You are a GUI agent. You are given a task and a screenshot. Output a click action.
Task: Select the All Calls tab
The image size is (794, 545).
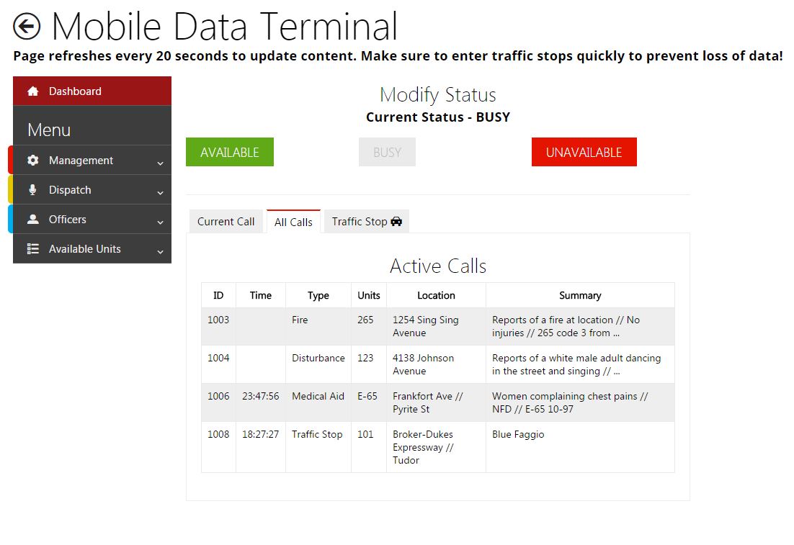pyautogui.click(x=293, y=222)
